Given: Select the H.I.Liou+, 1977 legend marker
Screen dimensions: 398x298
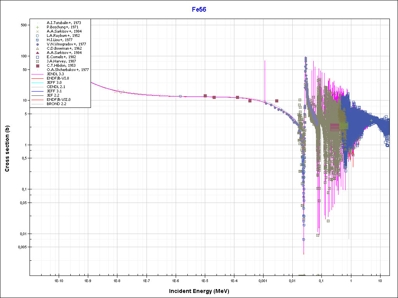Looking at the screenshot, I should coord(38,40).
